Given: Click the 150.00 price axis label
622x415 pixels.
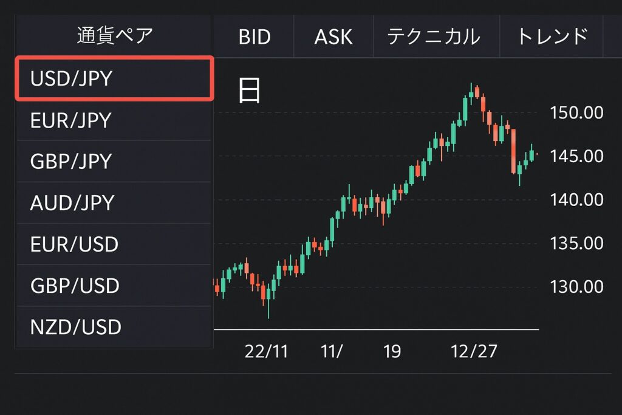Looking at the screenshot, I should tap(576, 112).
